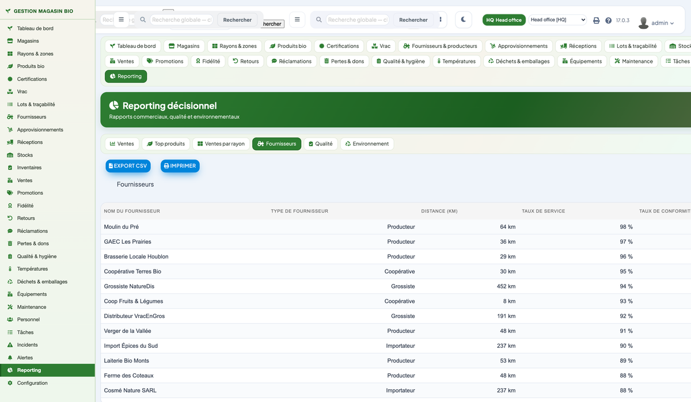Image resolution: width=691 pixels, height=402 pixels.
Task: Open Vrac in the left sidebar
Action: (x=47, y=92)
